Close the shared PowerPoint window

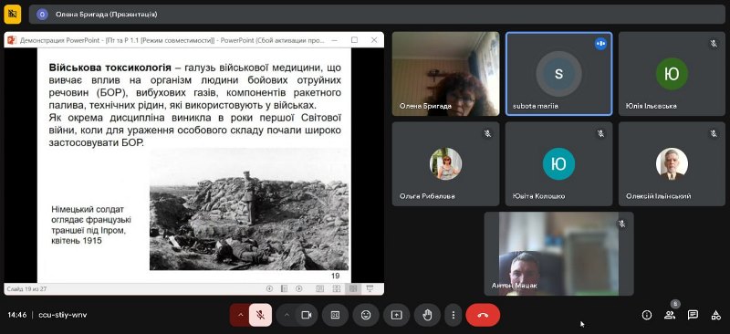[374, 40]
